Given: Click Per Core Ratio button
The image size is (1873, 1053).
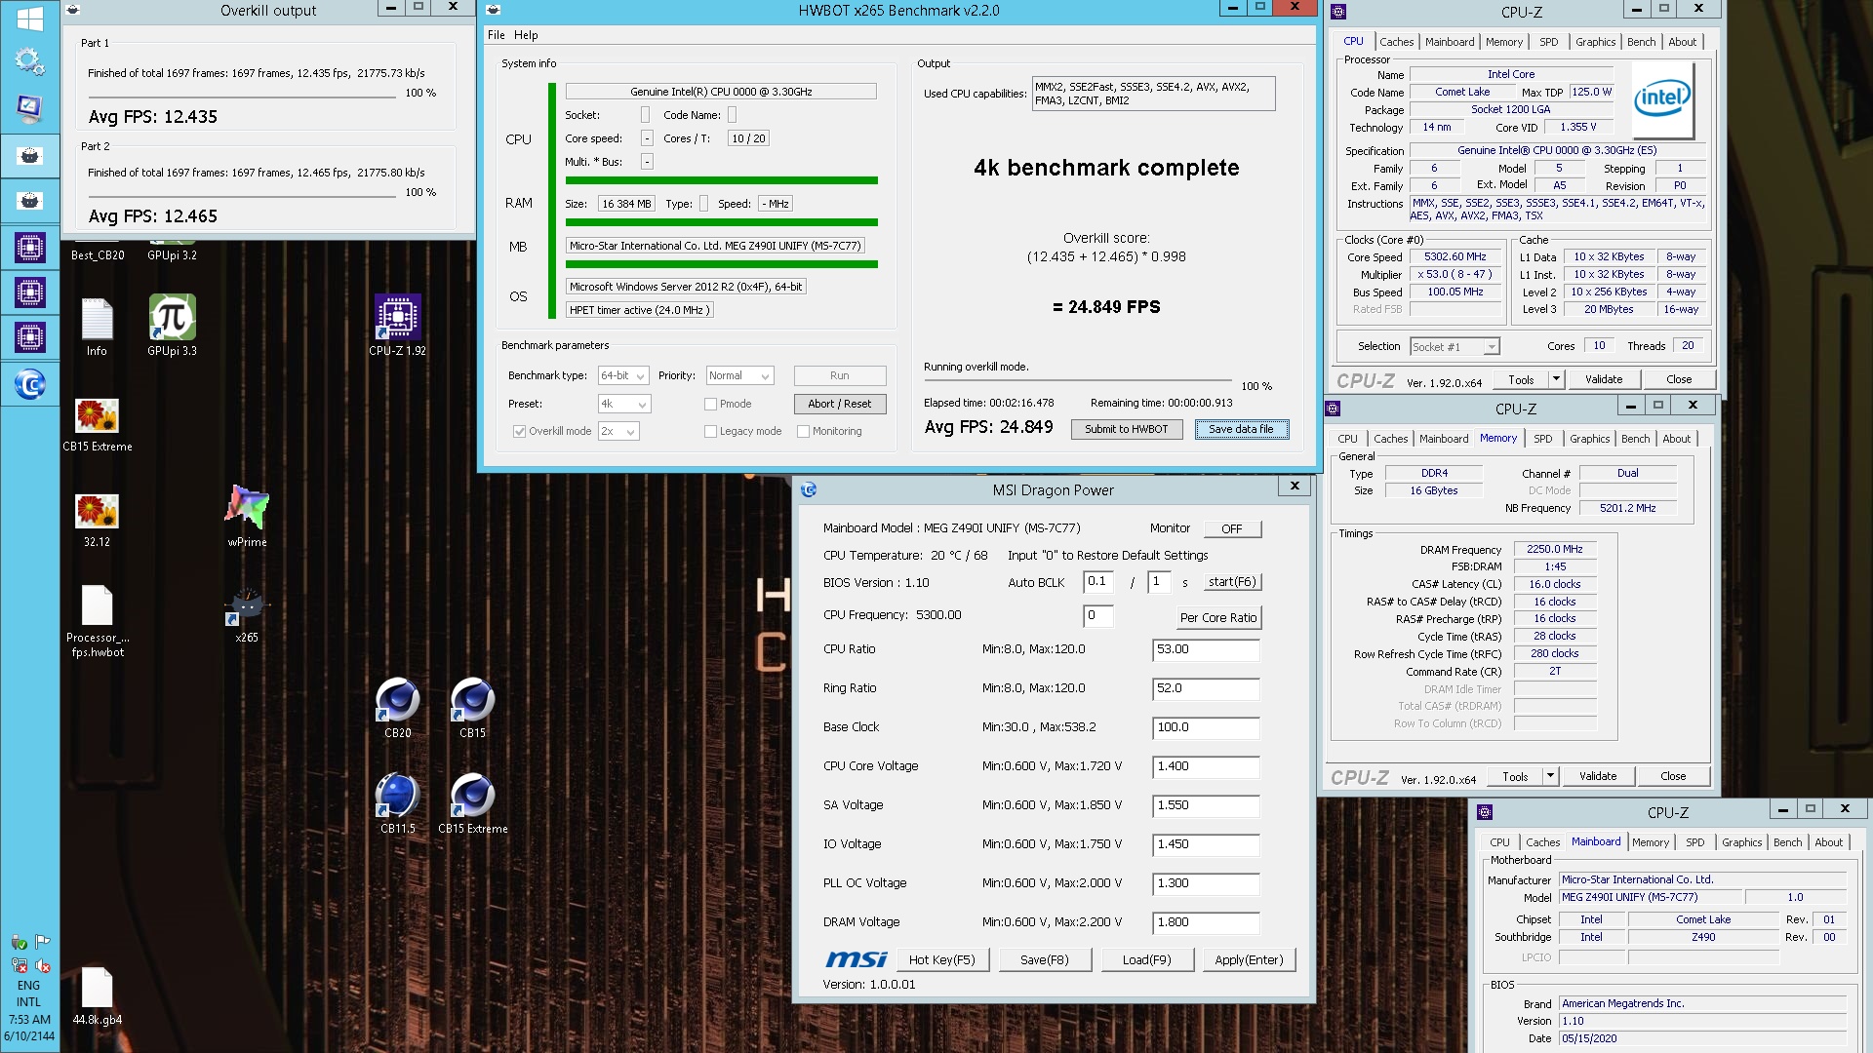Looking at the screenshot, I should tap(1217, 617).
